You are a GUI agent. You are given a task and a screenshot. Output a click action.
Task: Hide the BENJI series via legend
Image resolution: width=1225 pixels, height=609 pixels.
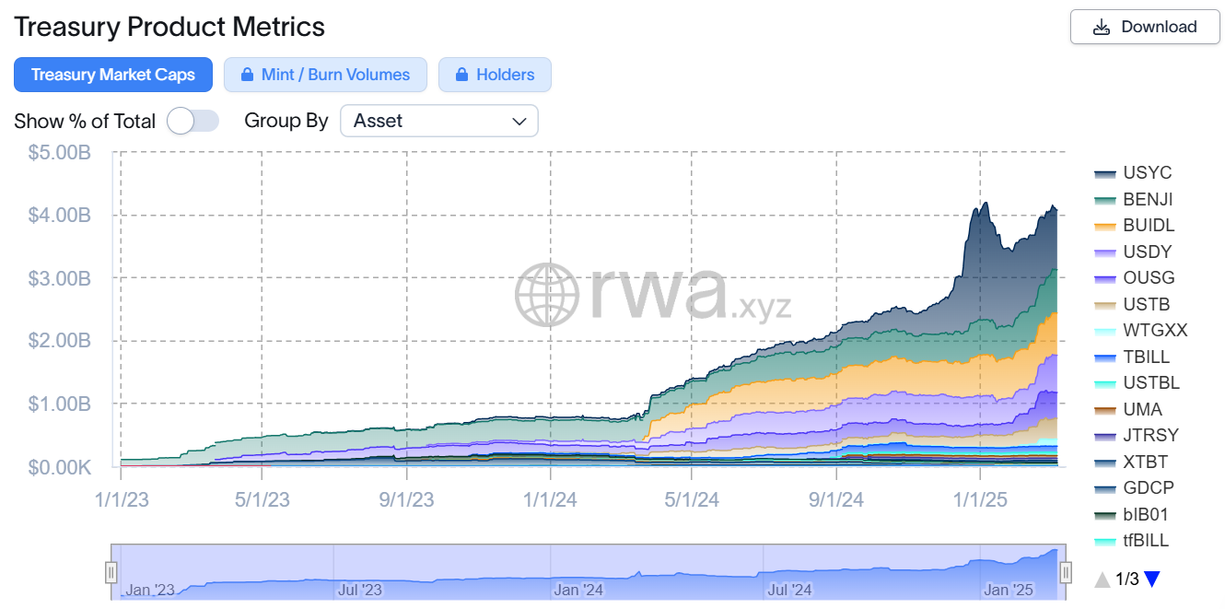coord(1148,199)
